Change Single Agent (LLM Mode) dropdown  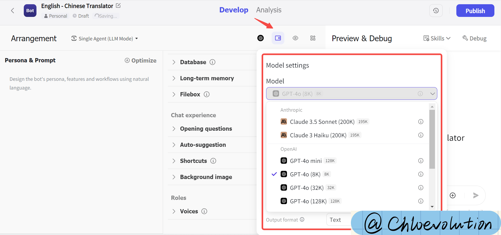(105, 39)
